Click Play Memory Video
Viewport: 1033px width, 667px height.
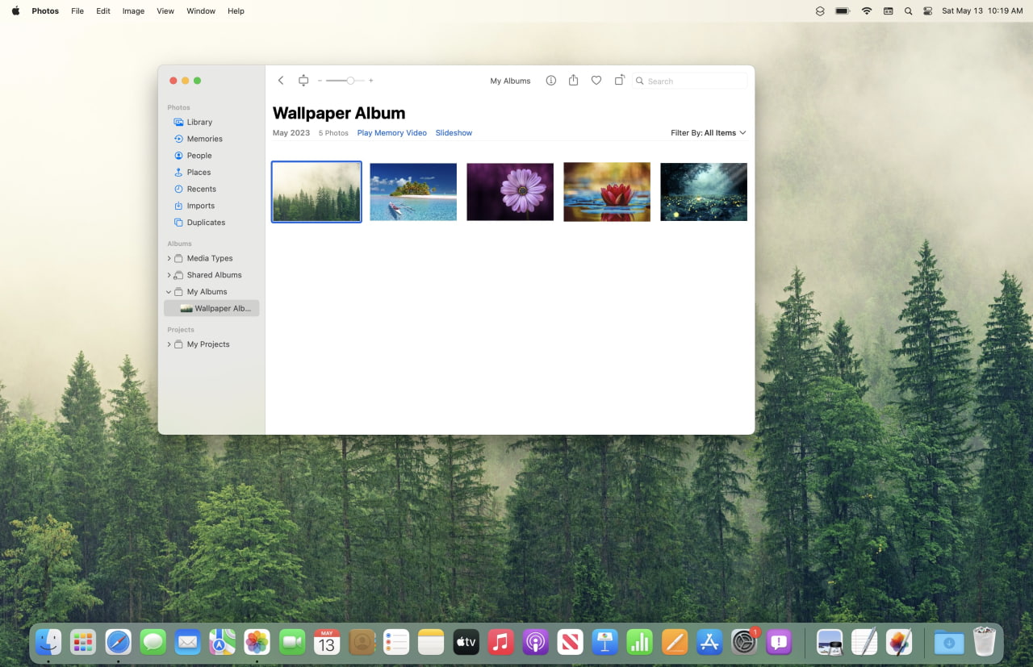pyautogui.click(x=391, y=132)
